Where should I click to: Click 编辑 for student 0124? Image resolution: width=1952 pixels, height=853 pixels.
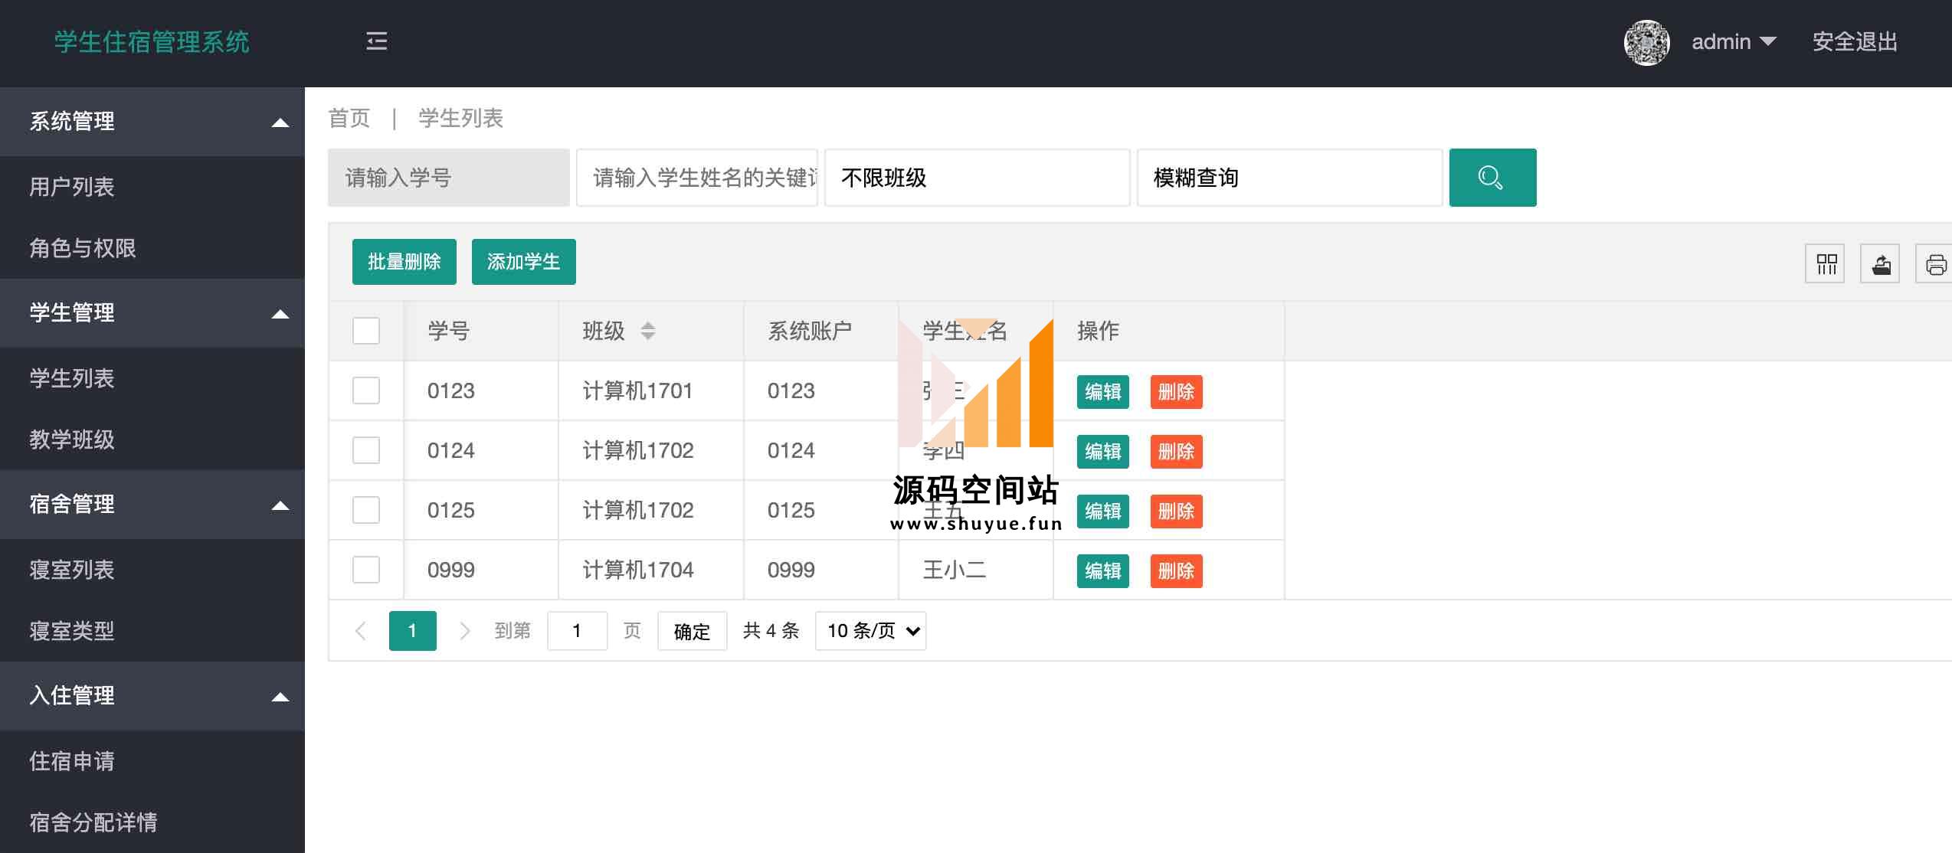pos(1103,452)
